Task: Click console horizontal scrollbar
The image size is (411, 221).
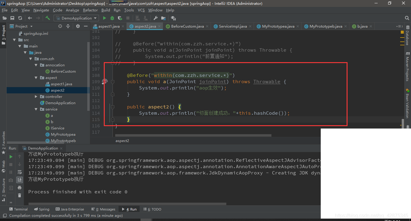Action: click(x=127, y=204)
